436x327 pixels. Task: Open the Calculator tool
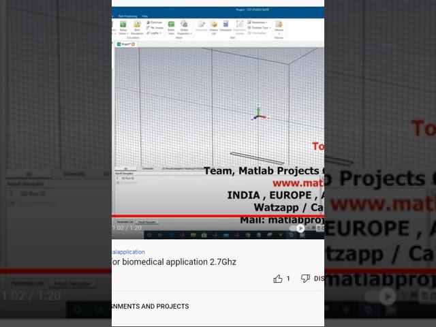click(x=225, y=26)
